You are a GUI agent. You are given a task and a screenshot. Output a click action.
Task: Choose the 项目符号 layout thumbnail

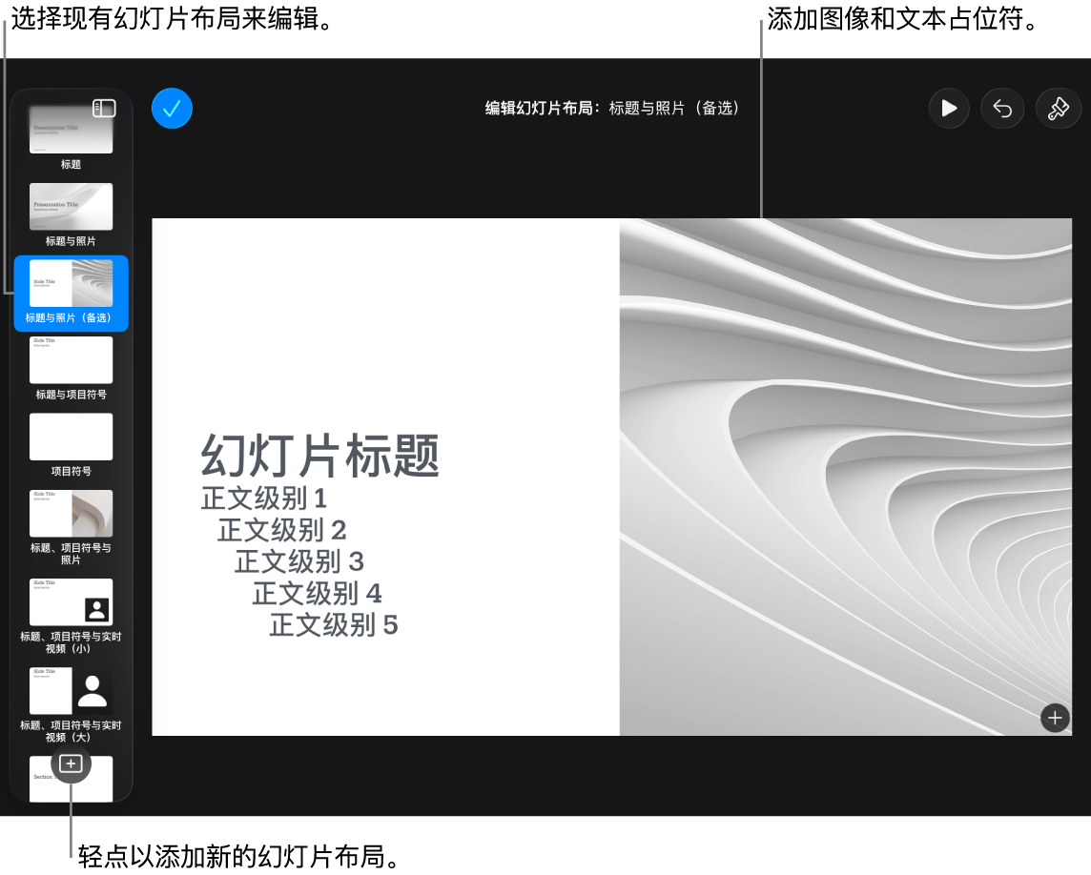71,445
